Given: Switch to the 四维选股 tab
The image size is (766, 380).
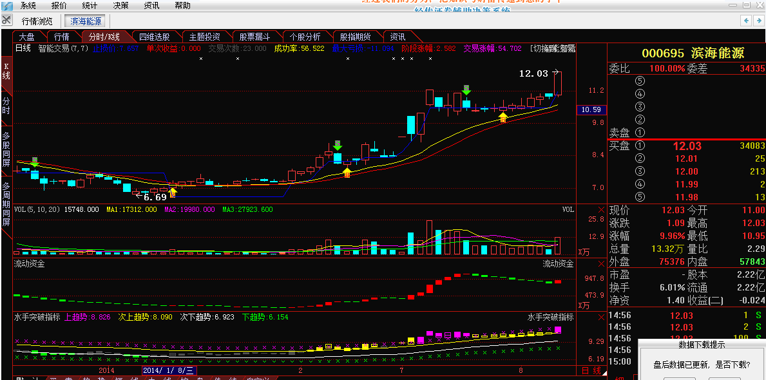Looking at the screenshot, I should [x=155, y=37].
